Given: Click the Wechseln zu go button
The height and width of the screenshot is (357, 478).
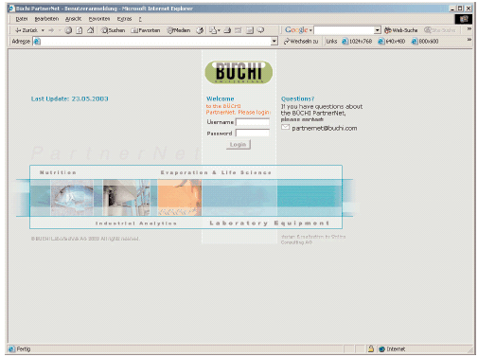Looking at the screenshot, I should [301, 42].
